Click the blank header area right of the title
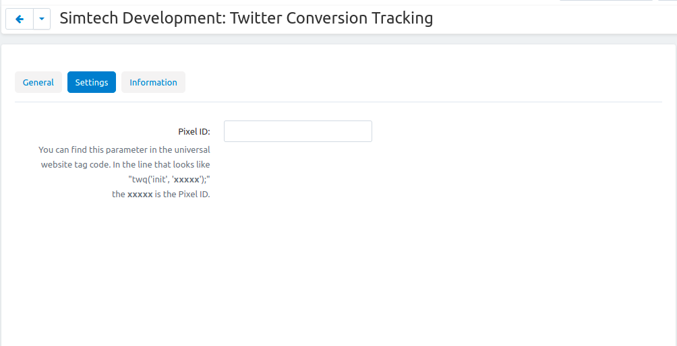This screenshot has height=346, width=677. pyautogui.click(x=553, y=19)
